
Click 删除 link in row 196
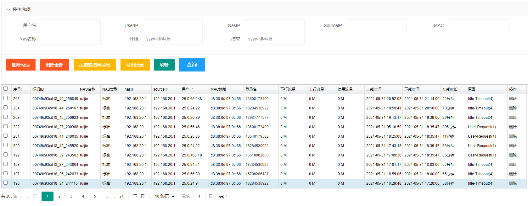tap(513, 183)
